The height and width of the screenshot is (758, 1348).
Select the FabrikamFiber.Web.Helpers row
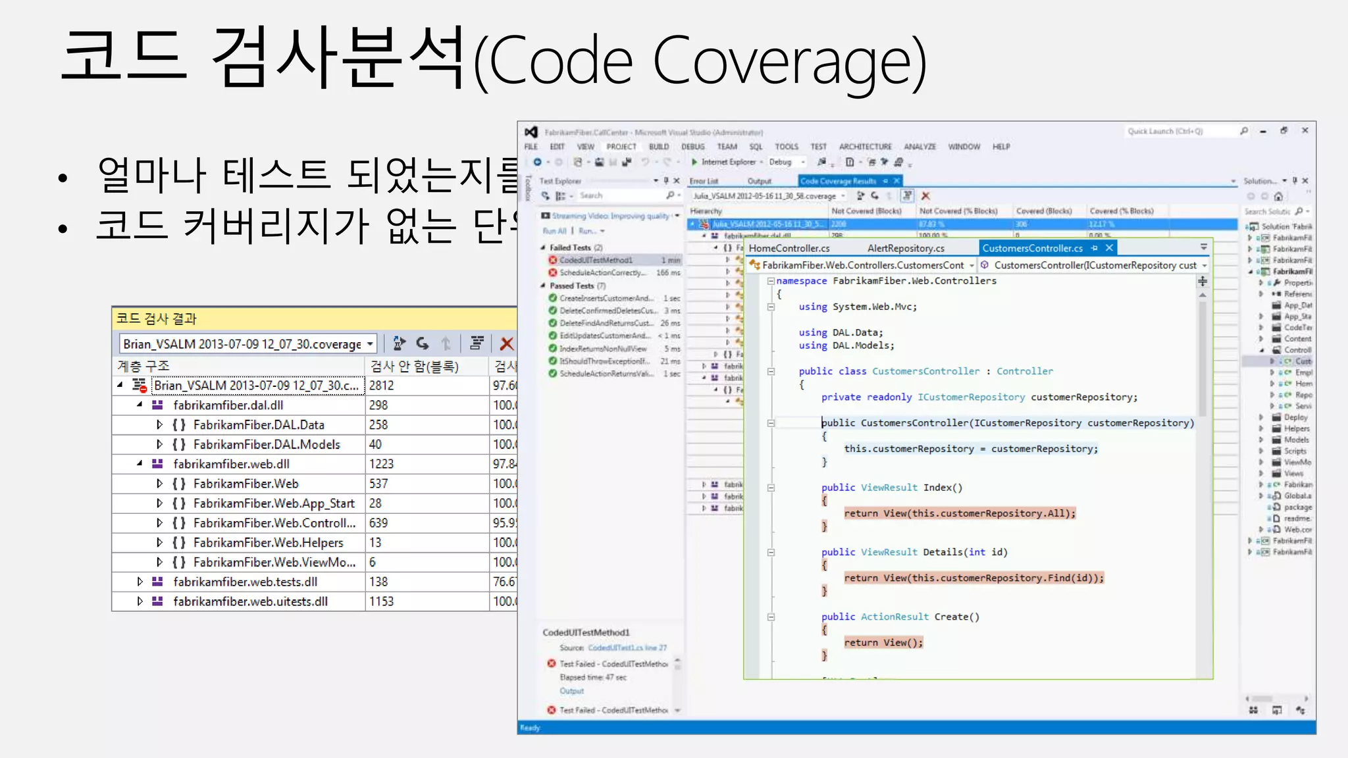[268, 543]
